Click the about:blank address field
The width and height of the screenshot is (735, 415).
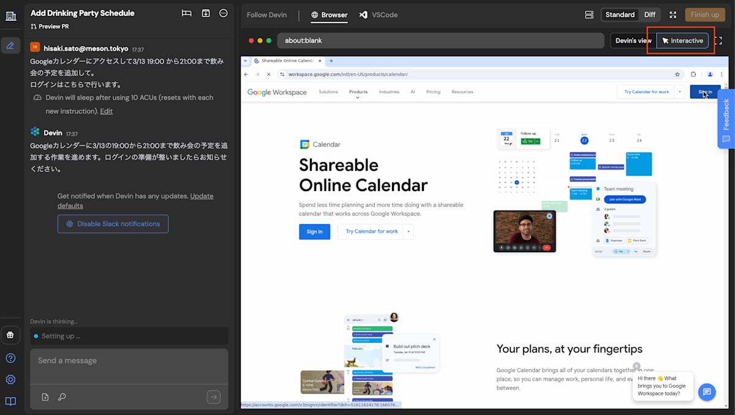(440, 40)
